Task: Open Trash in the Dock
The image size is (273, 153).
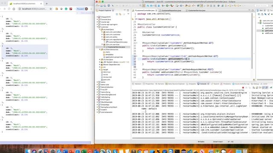Action: [x=245, y=151]
